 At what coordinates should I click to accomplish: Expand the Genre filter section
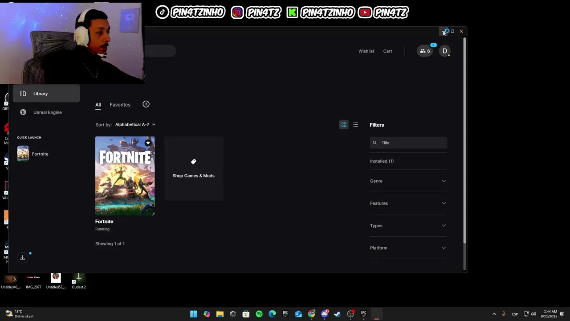[x=408, y=181]
